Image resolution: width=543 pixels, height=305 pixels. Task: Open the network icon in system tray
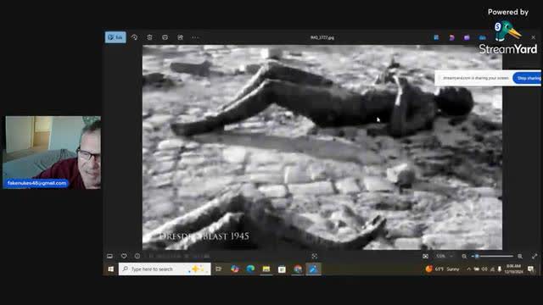click(x=492, y=269)
